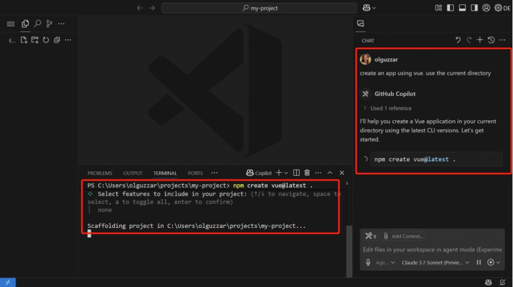Click the npm create vue@latest command block
This screenshot has width=513, height=287.
436,159
